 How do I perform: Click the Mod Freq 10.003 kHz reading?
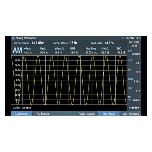tap(92, 50)
